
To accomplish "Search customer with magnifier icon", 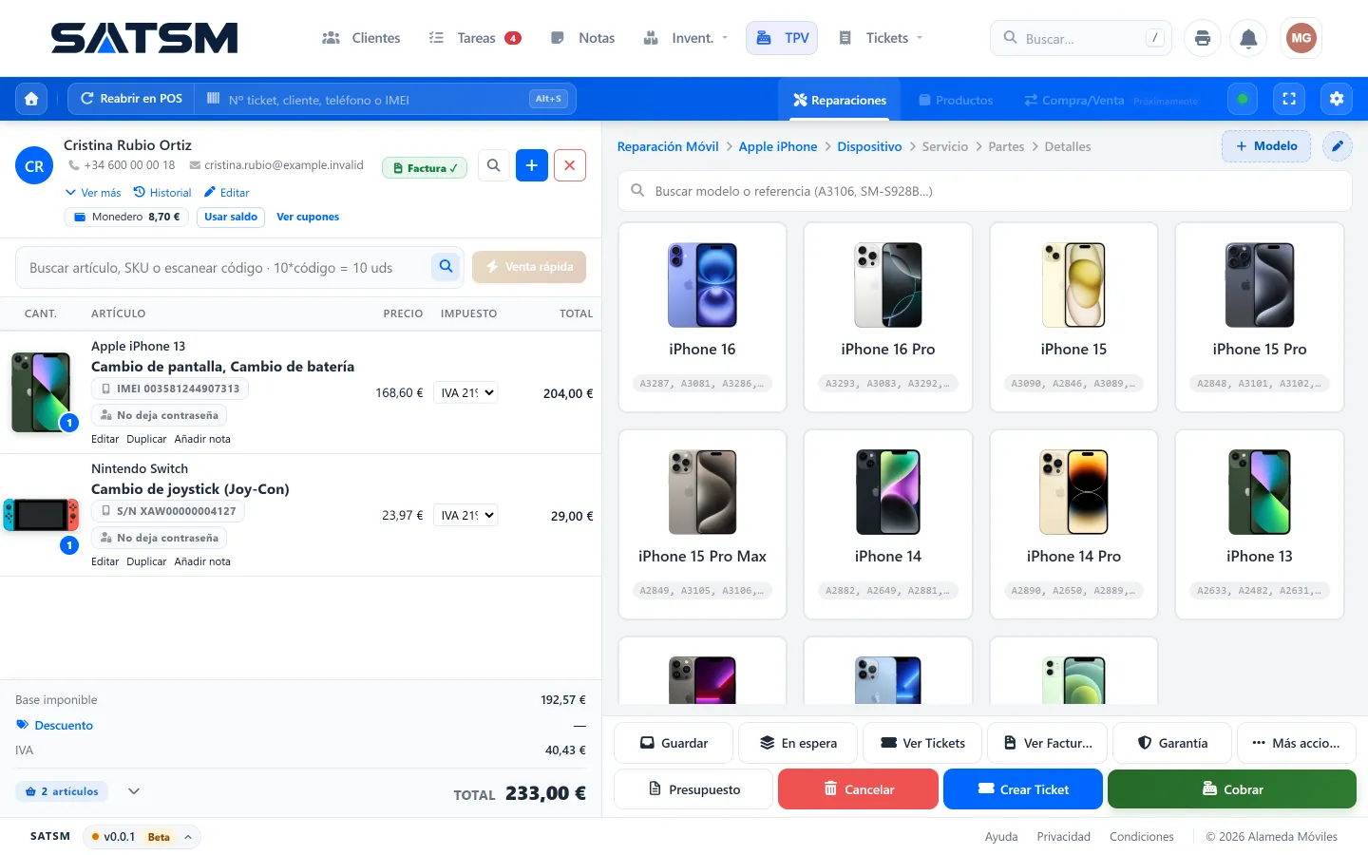I will 493,165.
